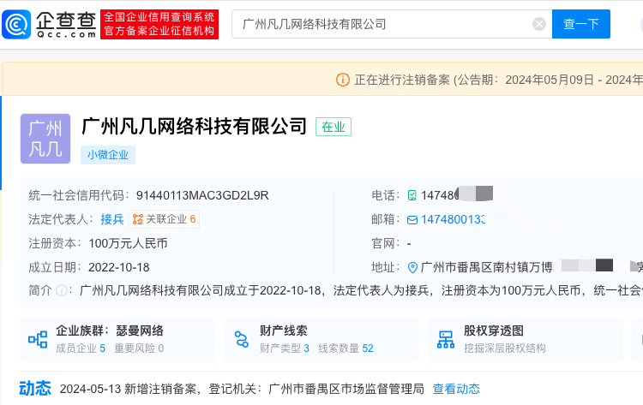
Task: Click the 查看动态 link
Action: [456, 389]
